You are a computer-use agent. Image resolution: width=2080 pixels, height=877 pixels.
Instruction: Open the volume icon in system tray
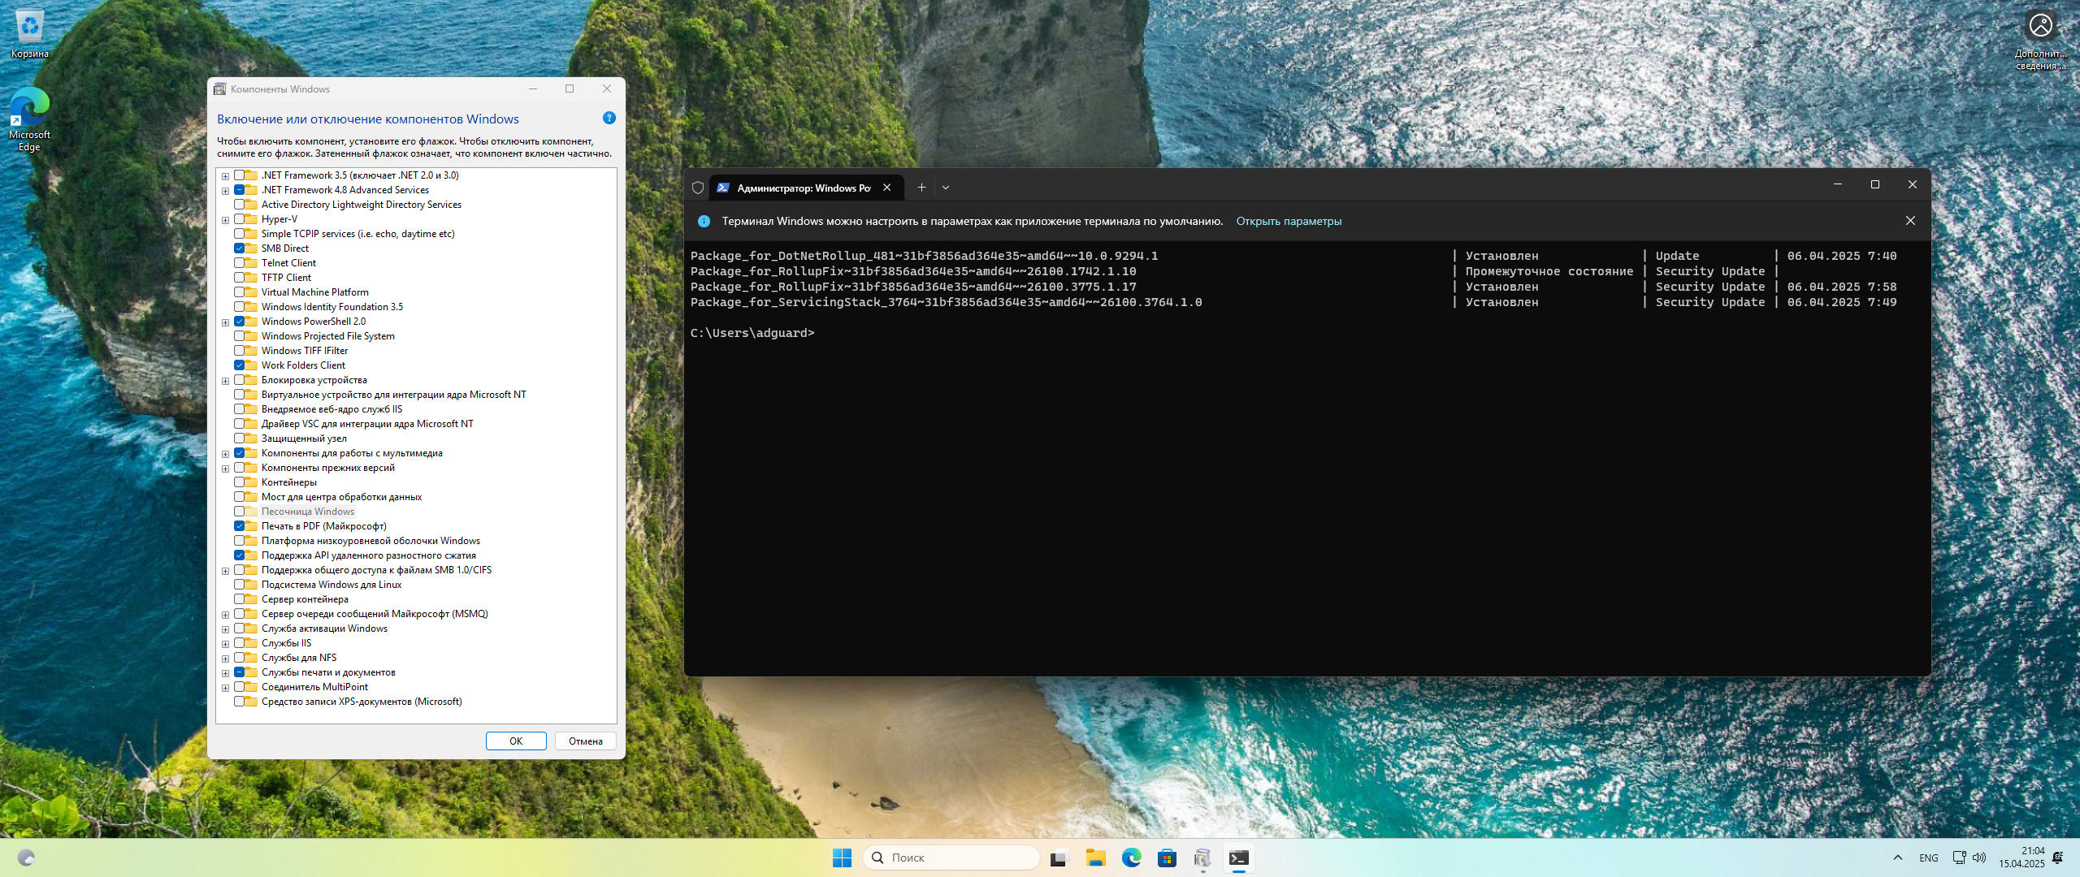pos(1978,858)
